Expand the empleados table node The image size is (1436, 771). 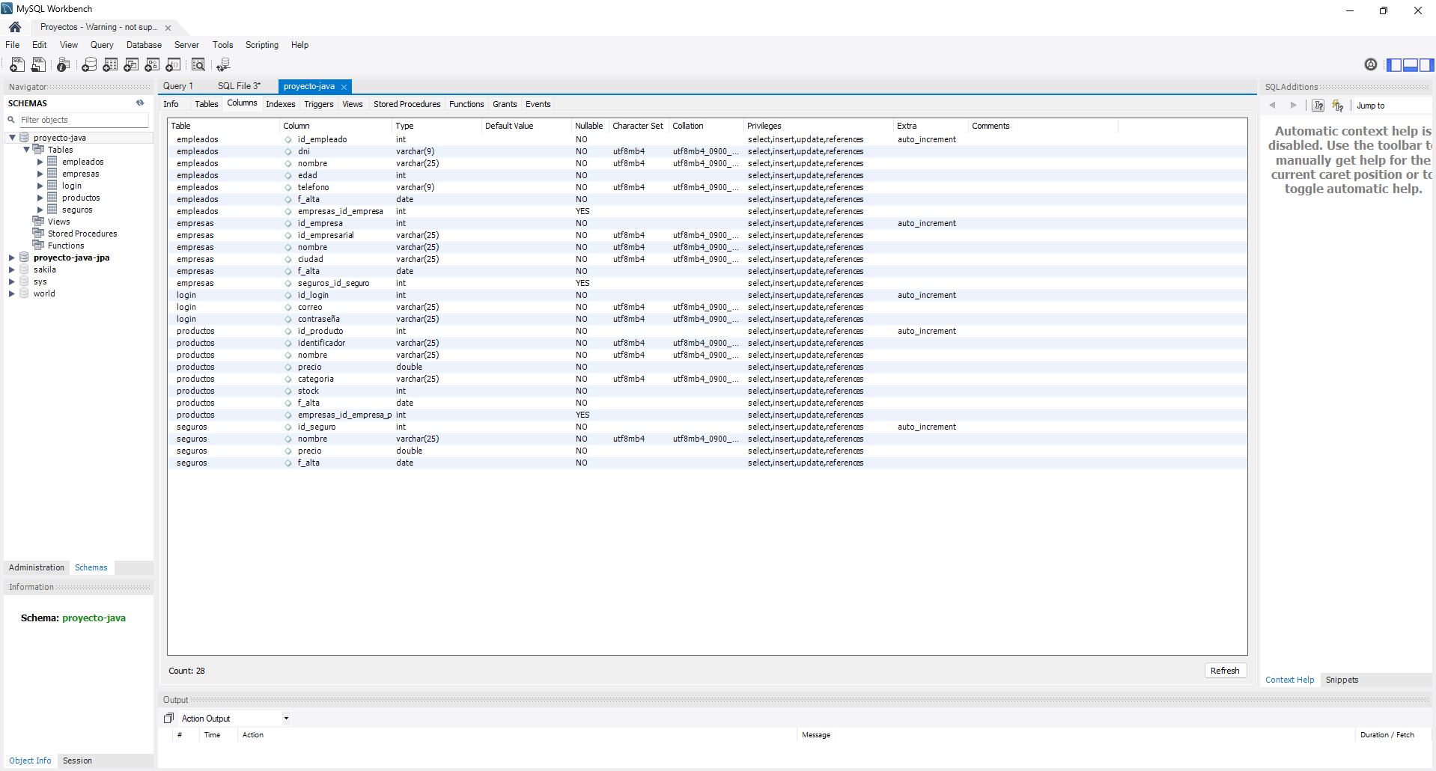pos(40,162)
